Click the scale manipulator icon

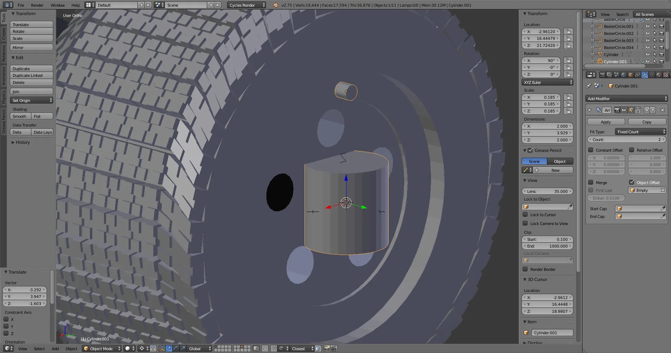(x=183, y=348)
